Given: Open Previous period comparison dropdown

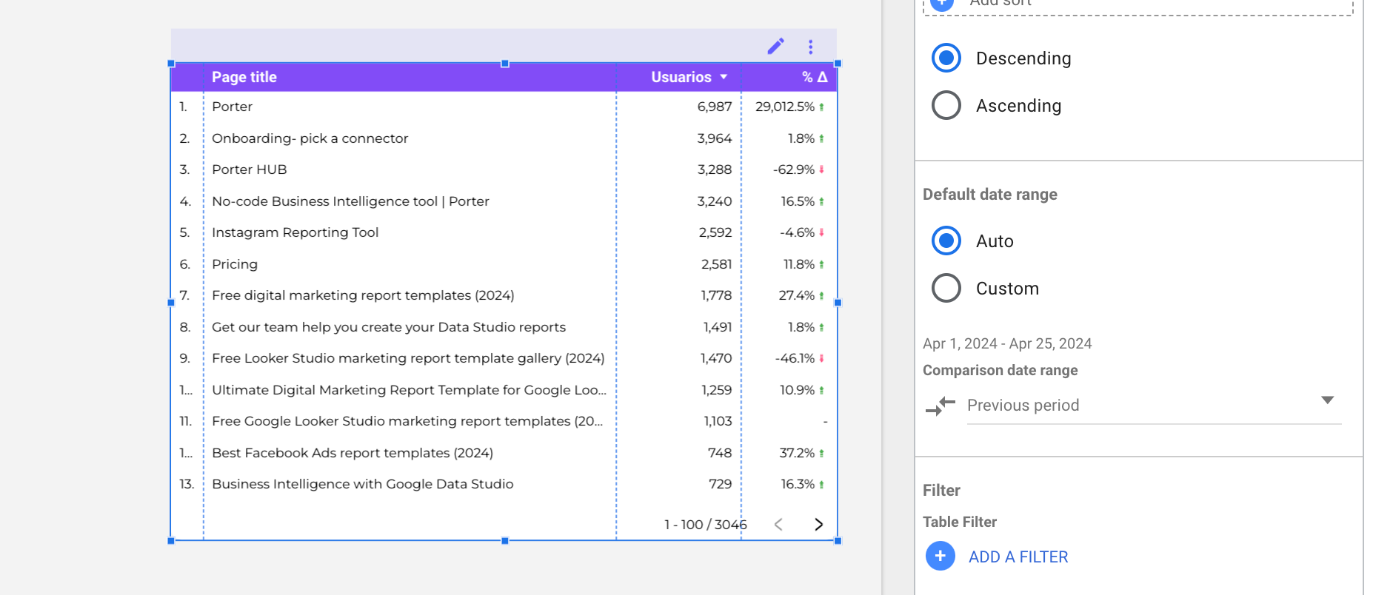Looking at the screenshot, I should click(1154, 405).
